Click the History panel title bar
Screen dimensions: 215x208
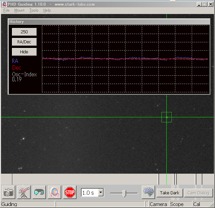[109, 22]
